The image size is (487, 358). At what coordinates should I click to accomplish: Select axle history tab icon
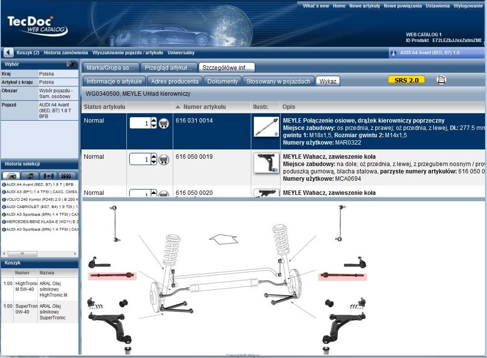(x=48, y=176)
